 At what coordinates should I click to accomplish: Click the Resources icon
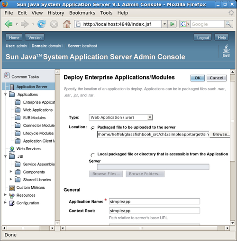12,195
